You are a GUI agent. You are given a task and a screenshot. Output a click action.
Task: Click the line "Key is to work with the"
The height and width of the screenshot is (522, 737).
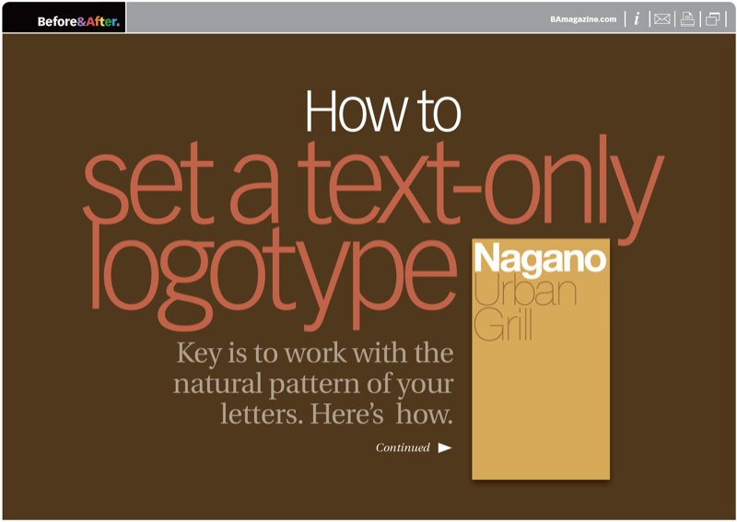[314, 354]
